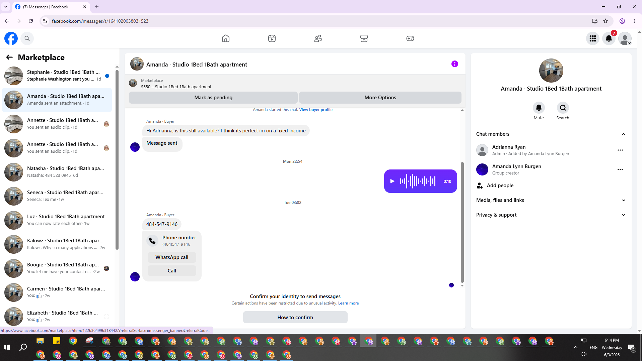
Task: Open the Marketplace storefront icon
Action: coord(364,38)
